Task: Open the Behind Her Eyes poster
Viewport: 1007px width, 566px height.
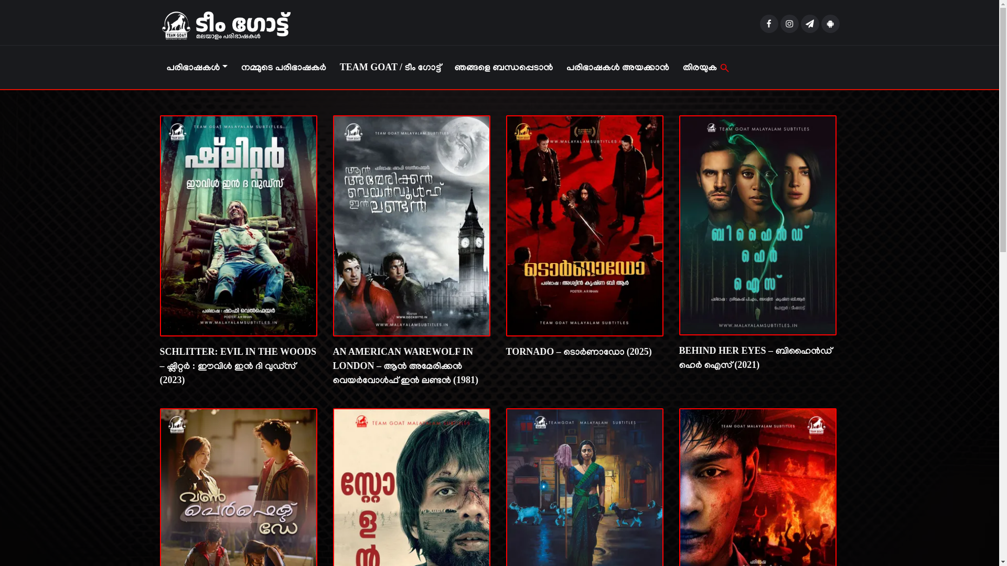Action: [758, 225]
